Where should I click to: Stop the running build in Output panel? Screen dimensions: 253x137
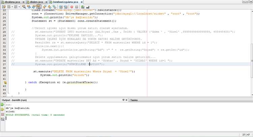point(3,114)
